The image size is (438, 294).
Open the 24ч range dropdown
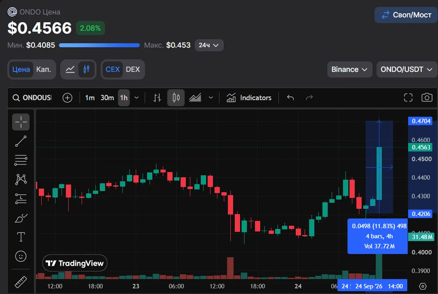coord(209,45)
